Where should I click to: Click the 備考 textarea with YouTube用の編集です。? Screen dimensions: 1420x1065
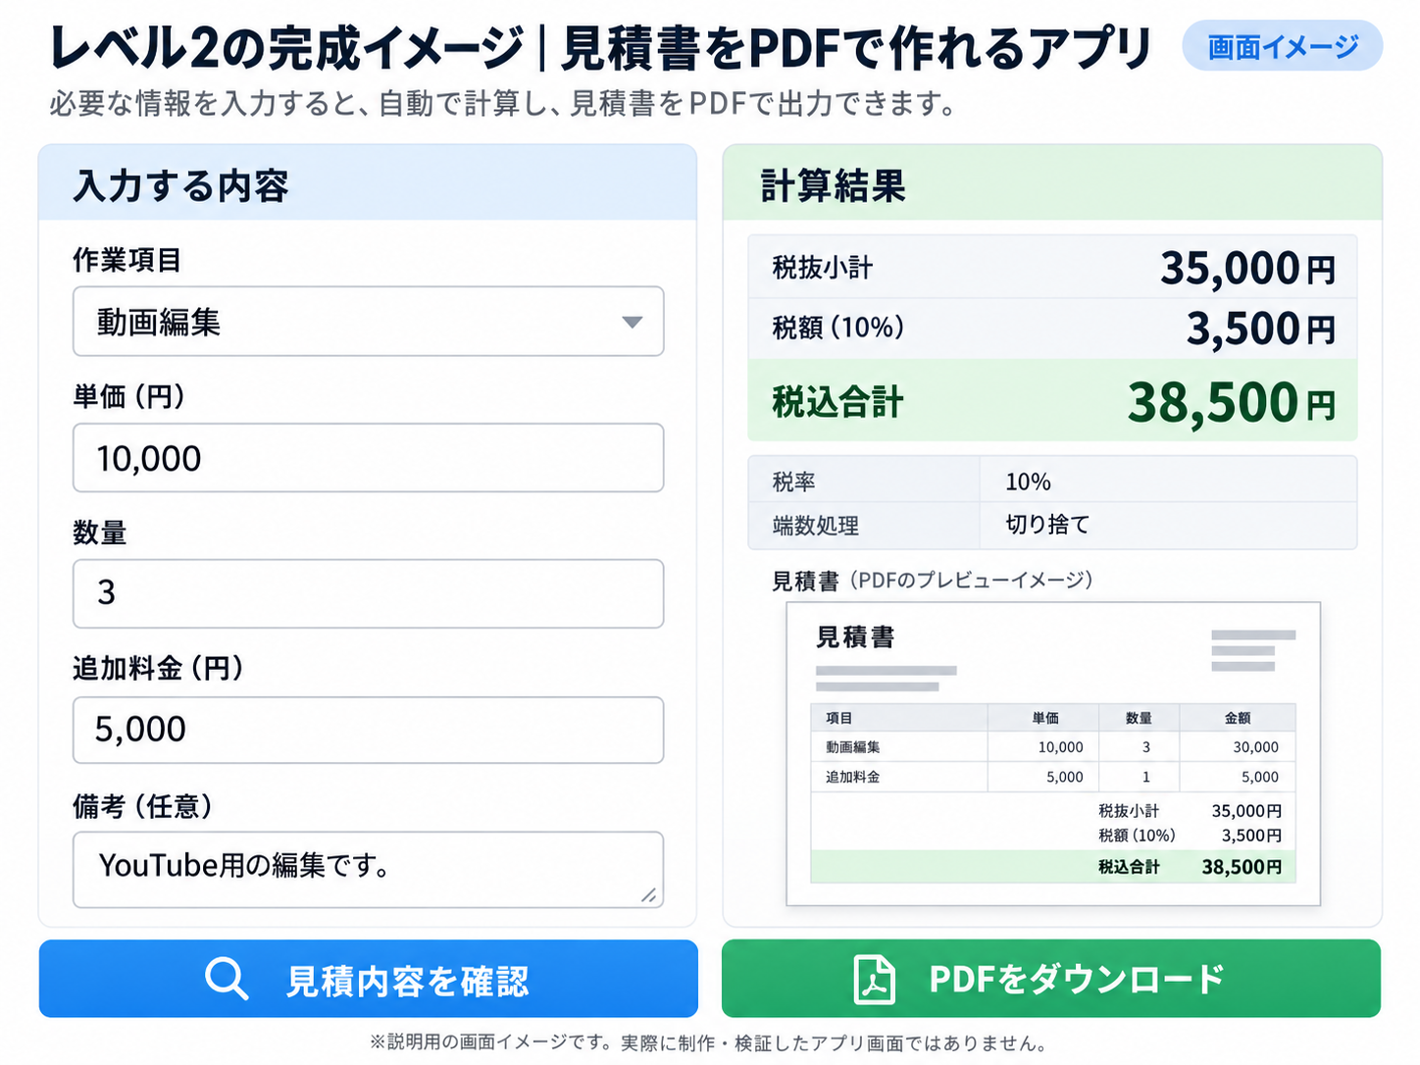(368, 869)
